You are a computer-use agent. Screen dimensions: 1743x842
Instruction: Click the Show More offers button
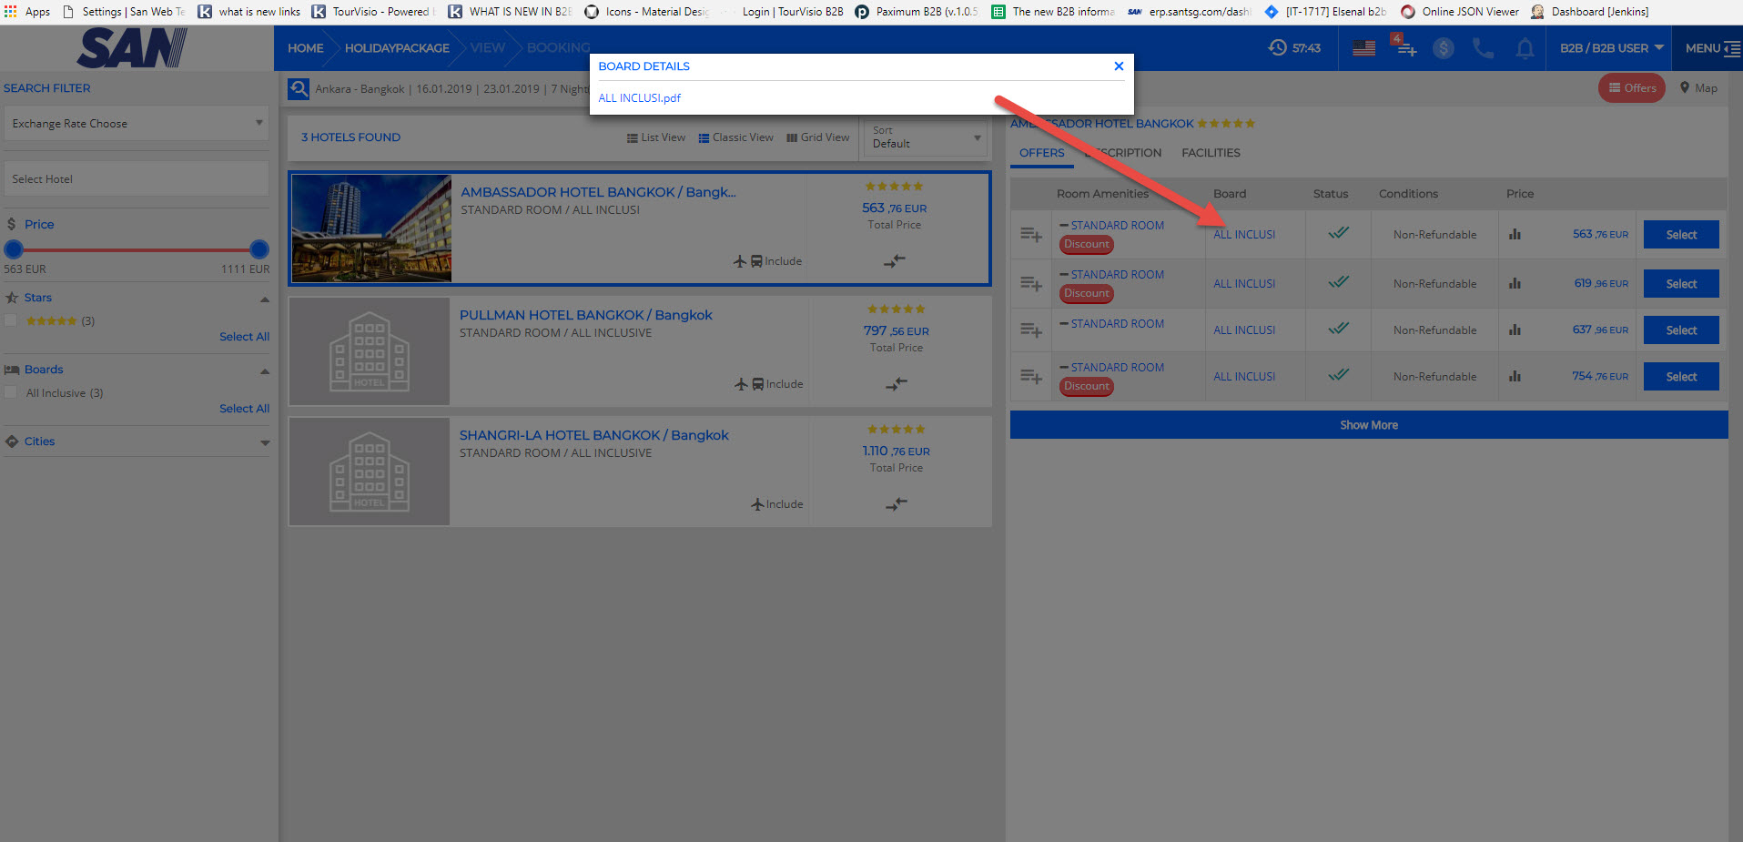1368,425
